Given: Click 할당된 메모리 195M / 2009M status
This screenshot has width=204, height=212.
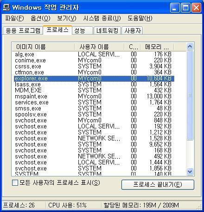Looking at the screenshot, I should click(141, 205).
